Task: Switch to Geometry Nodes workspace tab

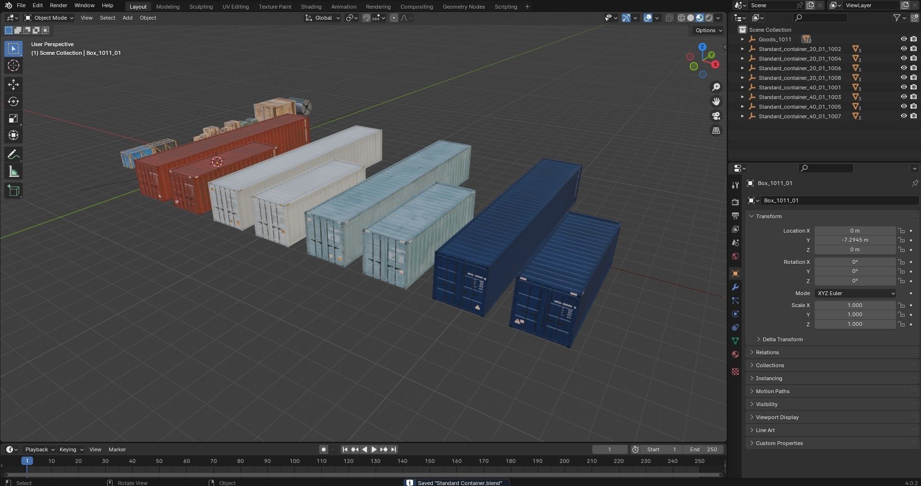Action: 464,7
